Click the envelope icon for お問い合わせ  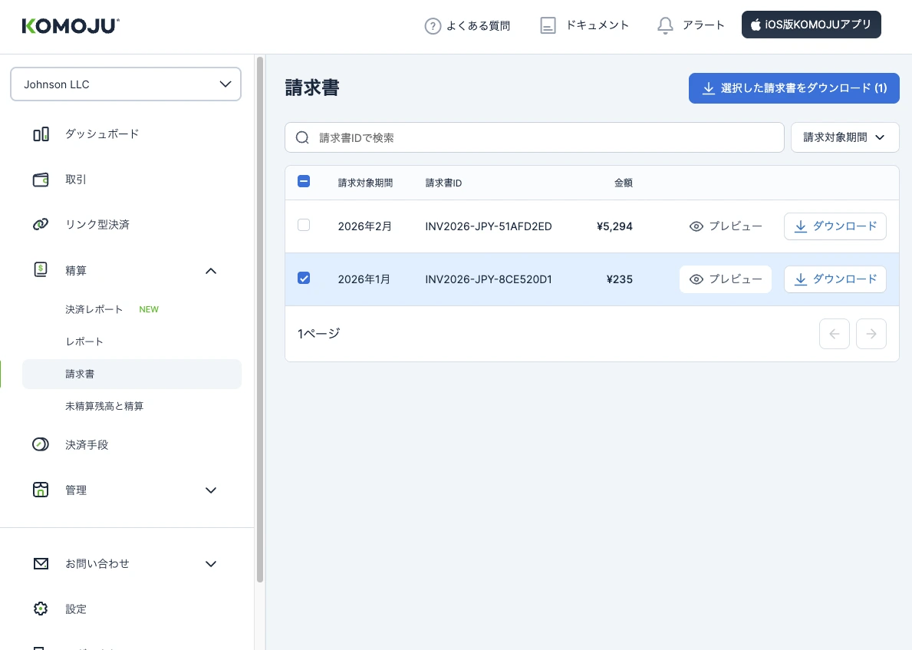[41, 563]
